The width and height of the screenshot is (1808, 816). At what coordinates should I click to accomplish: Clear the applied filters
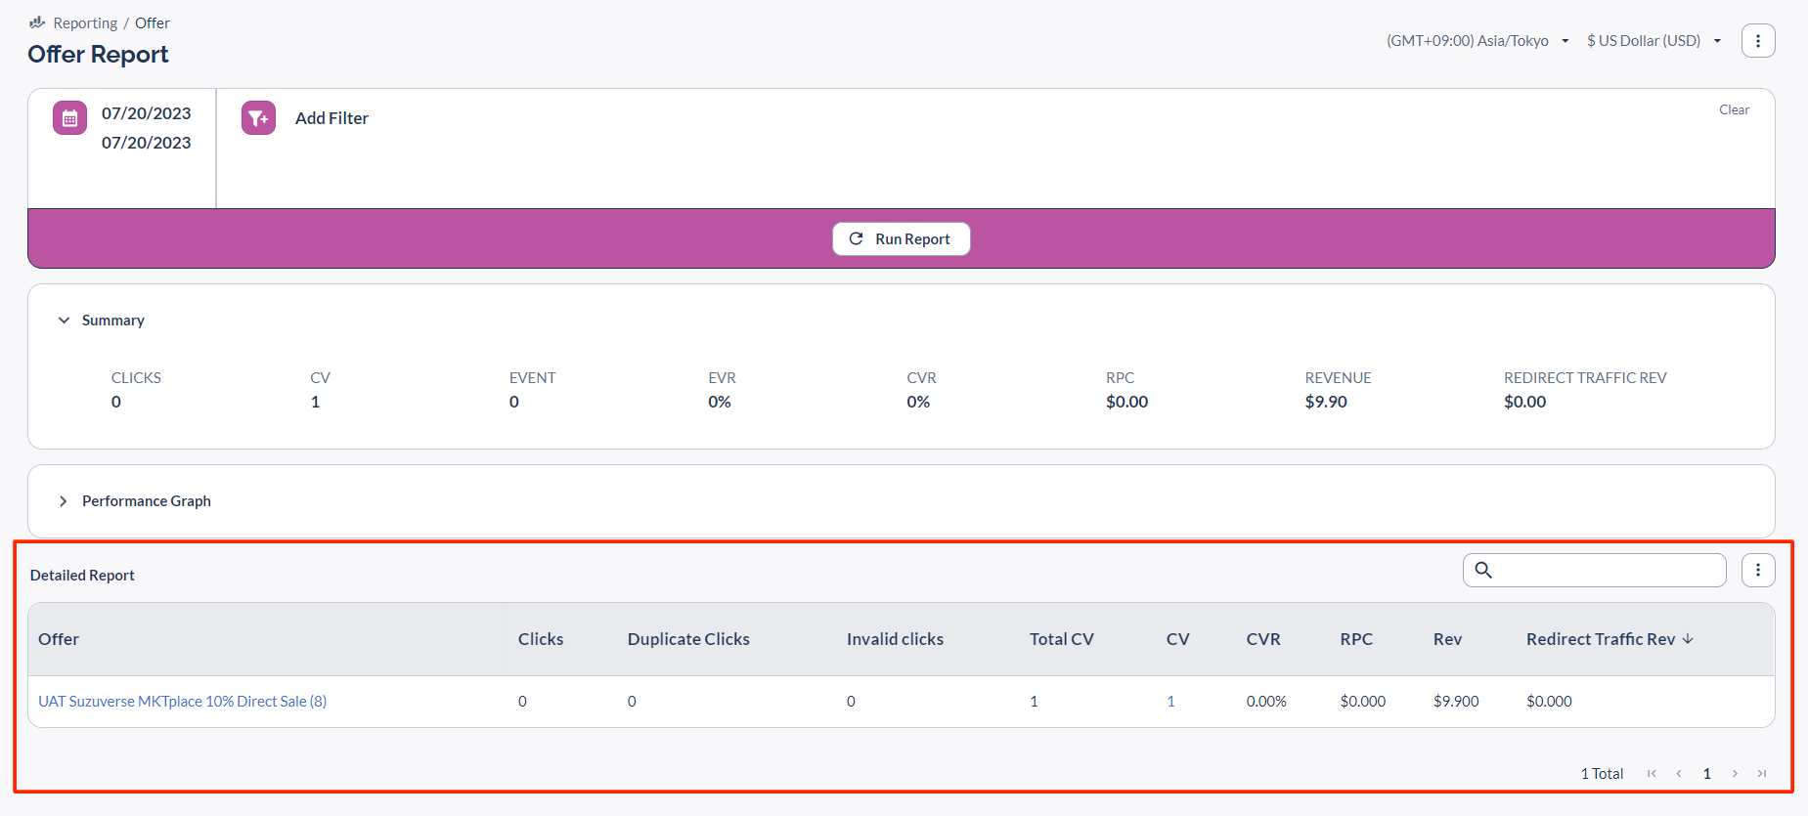(x=1734, y=109)
